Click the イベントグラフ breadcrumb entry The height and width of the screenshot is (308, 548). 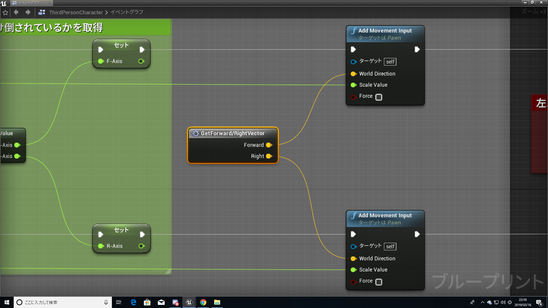127,12
